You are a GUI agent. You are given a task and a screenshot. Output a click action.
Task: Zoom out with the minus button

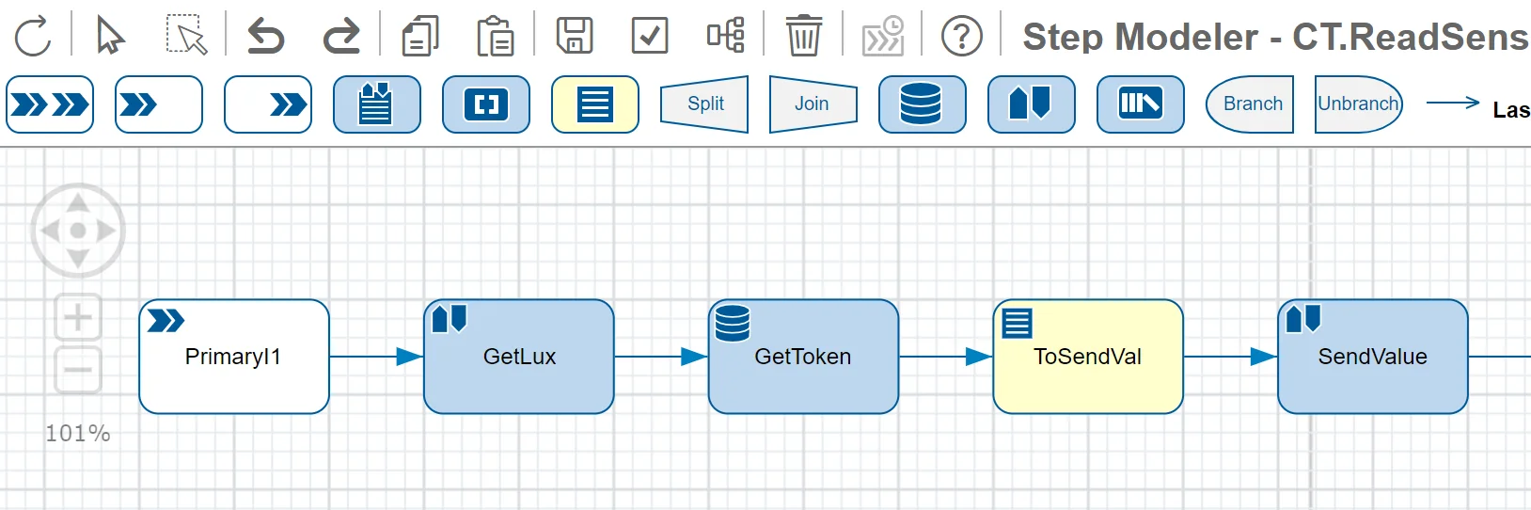click(x=78, y=370)
